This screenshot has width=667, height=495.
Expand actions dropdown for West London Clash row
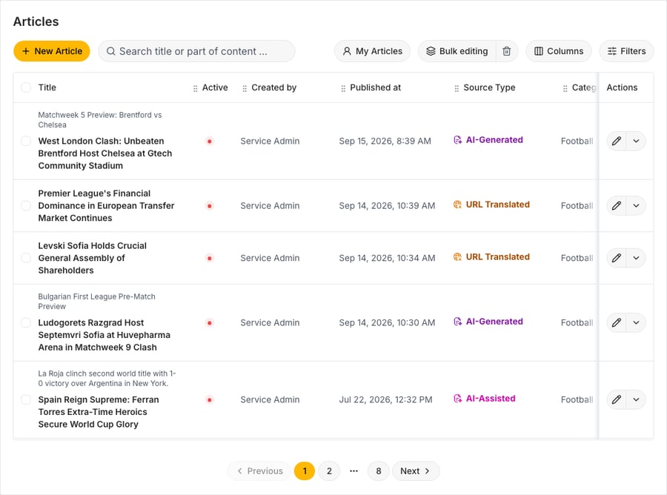pyautogui.click(x=636, y=142)
